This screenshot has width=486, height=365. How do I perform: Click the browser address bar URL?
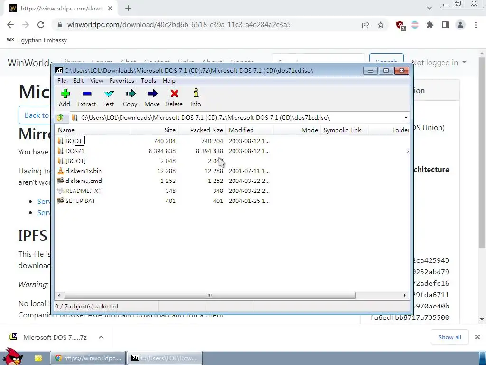(179, 25)
